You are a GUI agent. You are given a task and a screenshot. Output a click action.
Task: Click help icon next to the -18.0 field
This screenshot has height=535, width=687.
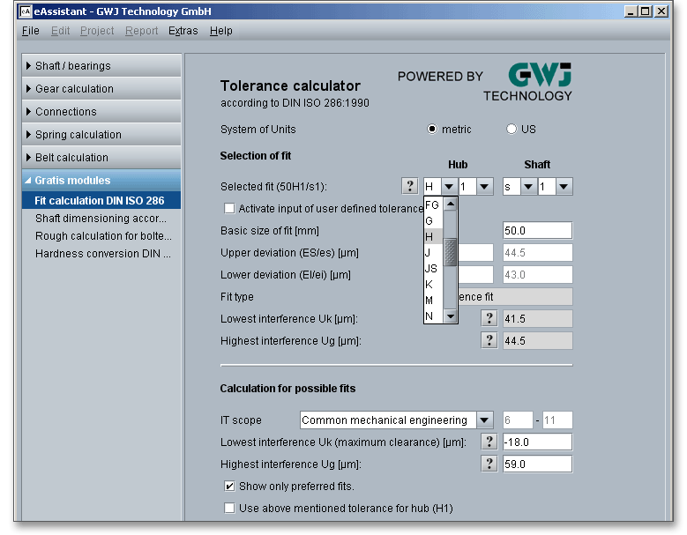(489, 442)
